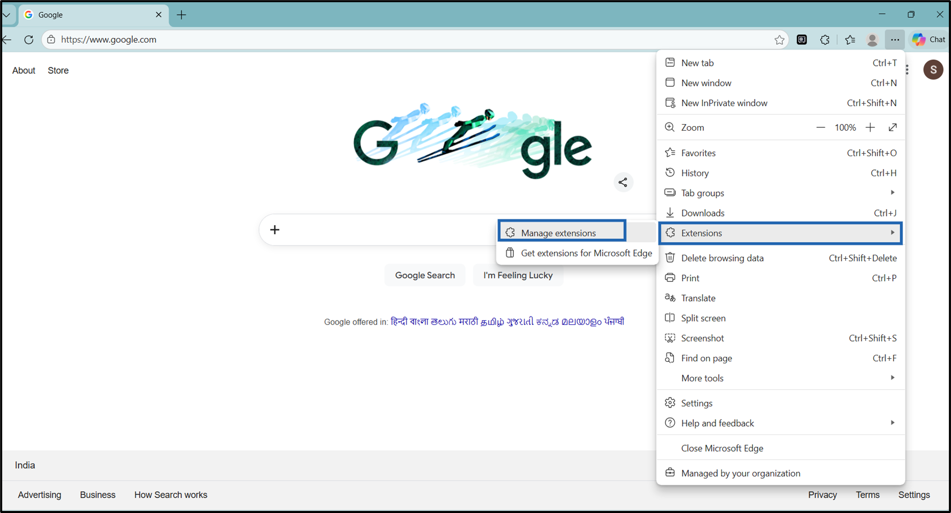Click the plus icon in Google search box
Screen dimensions: 951x513
coord(275,230)
